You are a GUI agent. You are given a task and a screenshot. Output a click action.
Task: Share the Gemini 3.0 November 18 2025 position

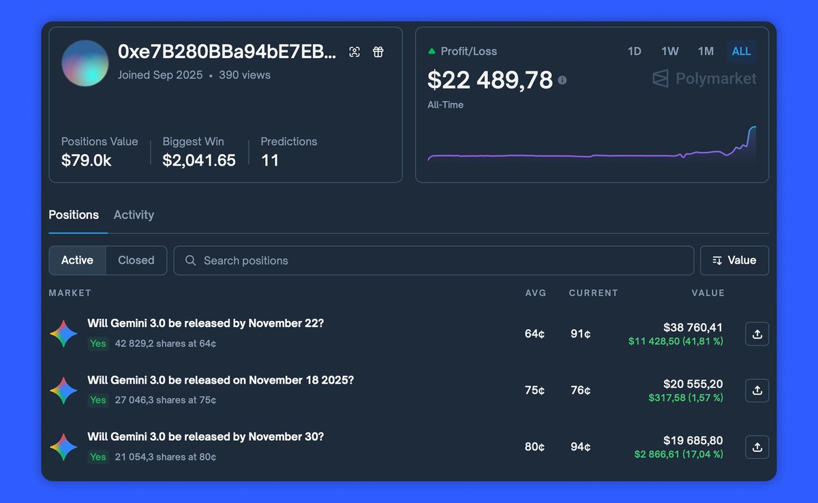(757, 391)
